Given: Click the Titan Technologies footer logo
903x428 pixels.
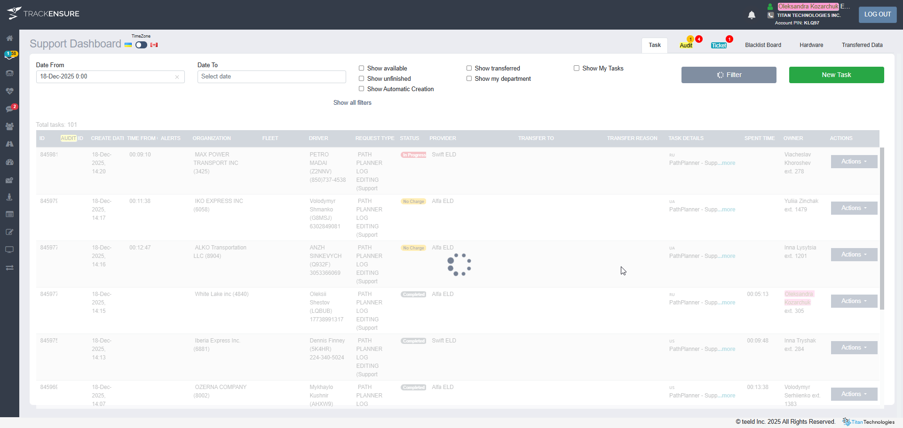Looking at the screenshot, I should tap(868, 422).
